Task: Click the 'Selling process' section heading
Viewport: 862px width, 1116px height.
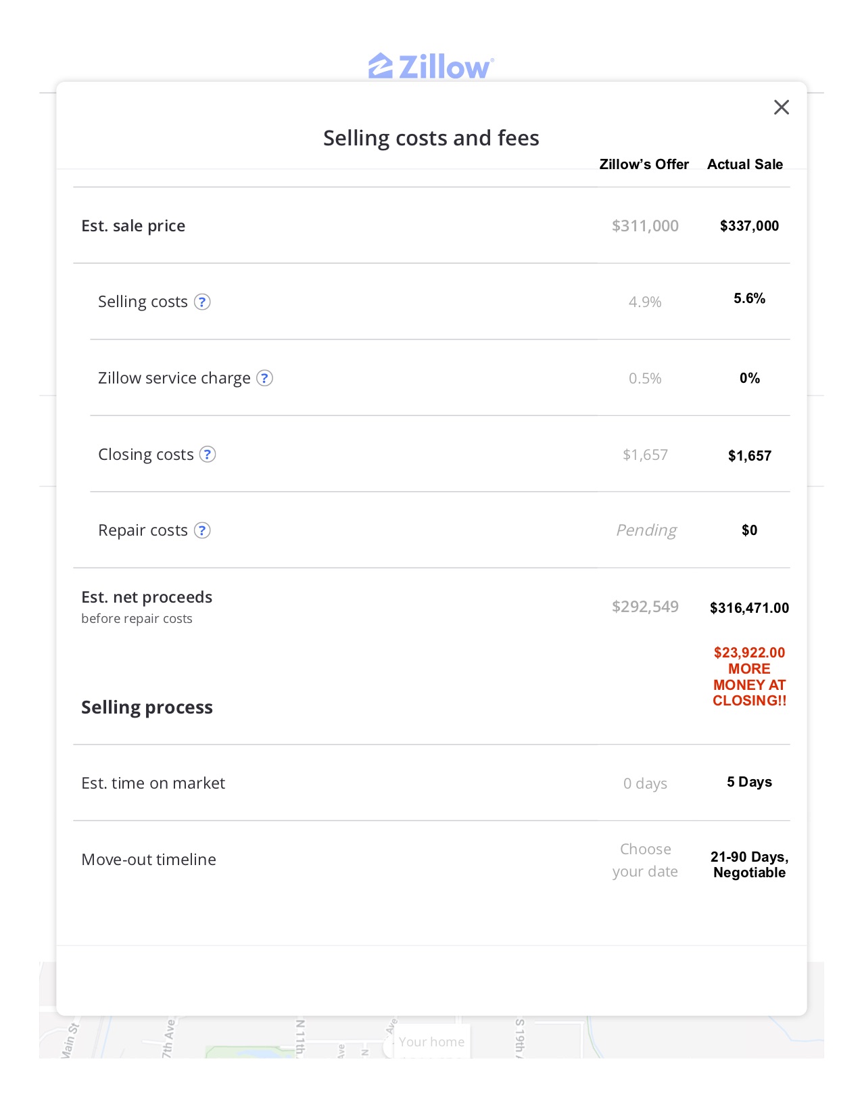Action: click(x=147, y=707)
